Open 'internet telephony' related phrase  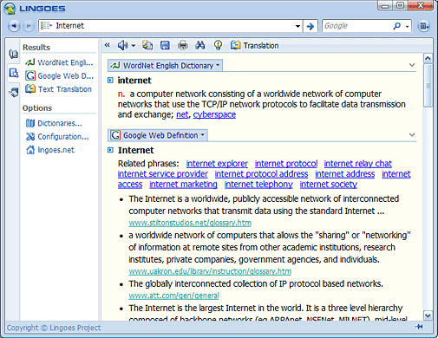[x=258, y=185]
